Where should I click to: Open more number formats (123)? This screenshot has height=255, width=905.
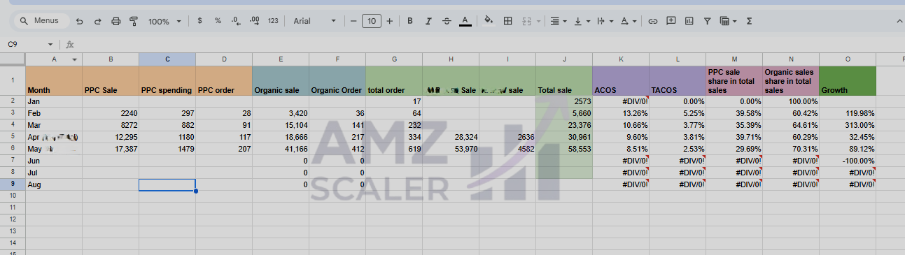273,21
